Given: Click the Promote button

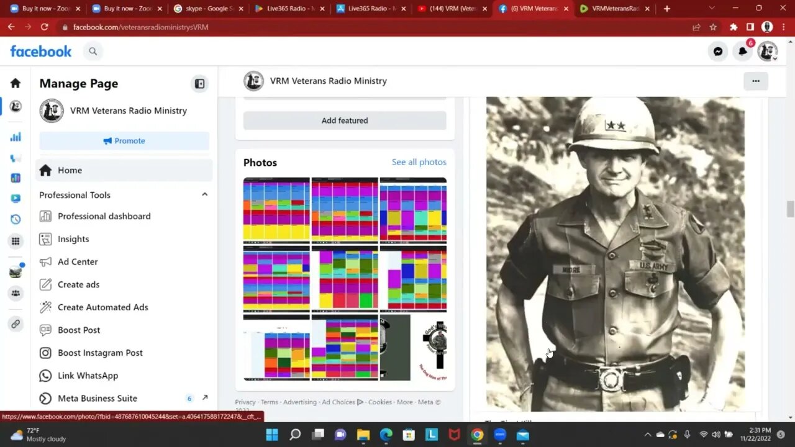Looking at the screenshot, I should coord(124,141).
